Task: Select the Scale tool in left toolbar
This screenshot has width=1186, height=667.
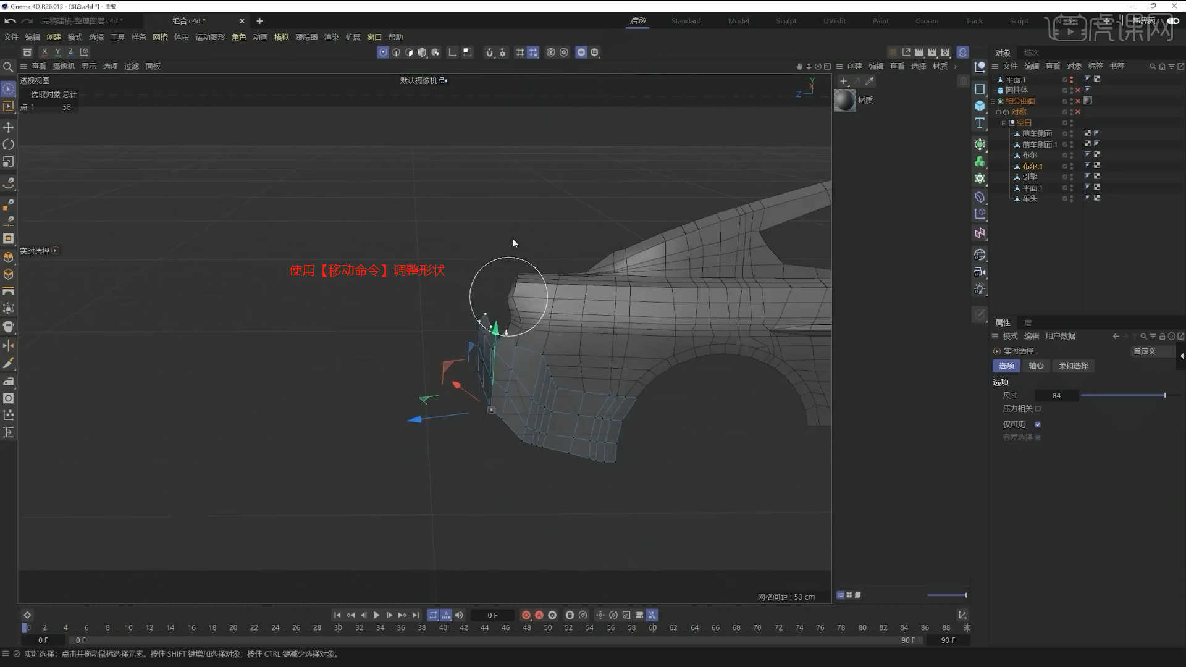Action: pyautogui.click(x=9, y=162)
